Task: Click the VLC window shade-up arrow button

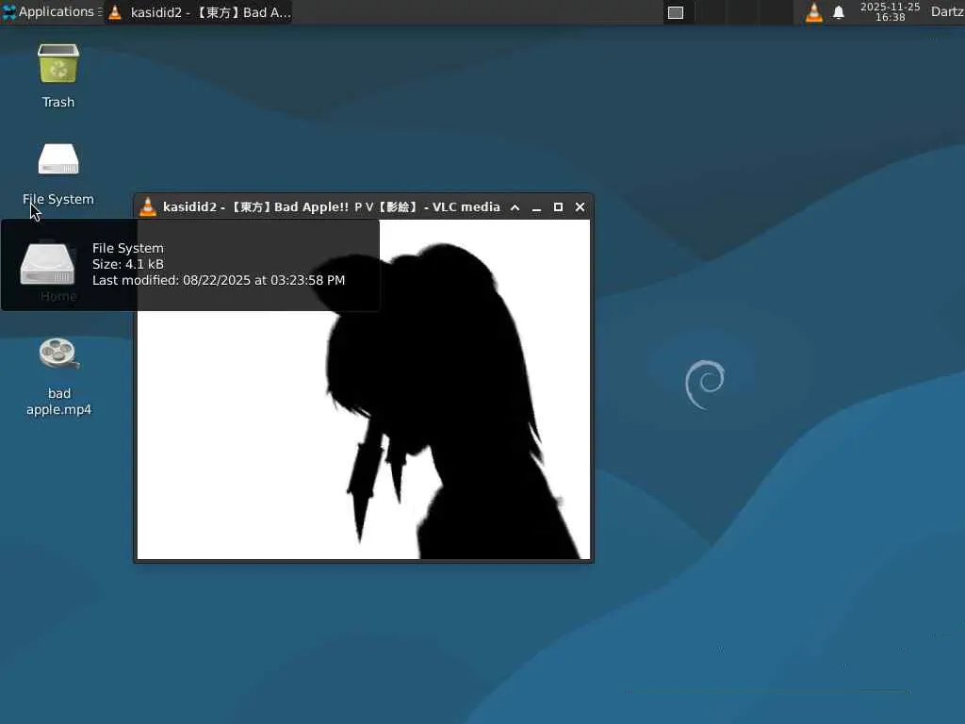Action: pyautogui.click(x=515, y=207)
